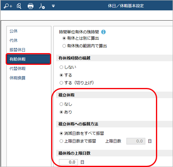The height and width of the screenshot is (167, 173).
Task: Click the printer icon
Action: pyautogui.click(x=30, y=6)
